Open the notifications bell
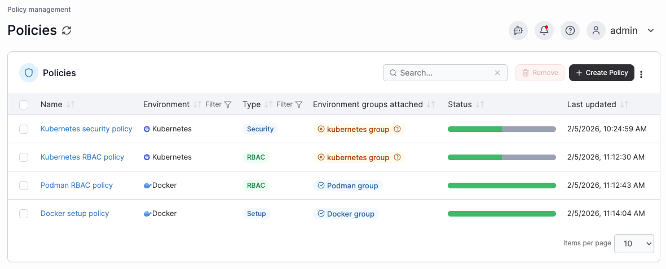666x269 pixels. coord(544,30)
